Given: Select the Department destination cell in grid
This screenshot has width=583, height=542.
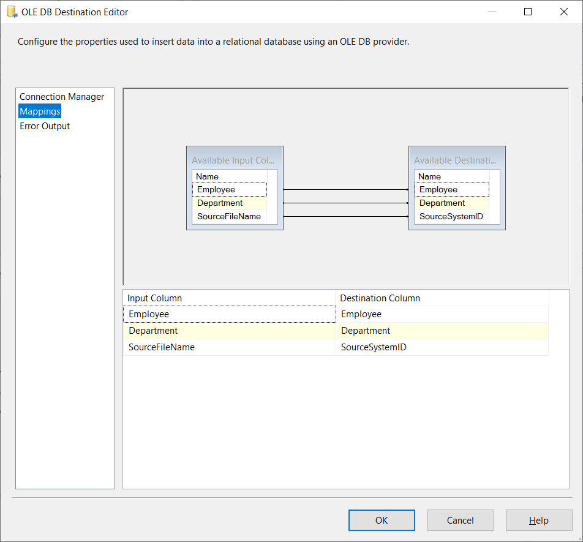Looking at the screenshot, I should (x=442, y=331).
